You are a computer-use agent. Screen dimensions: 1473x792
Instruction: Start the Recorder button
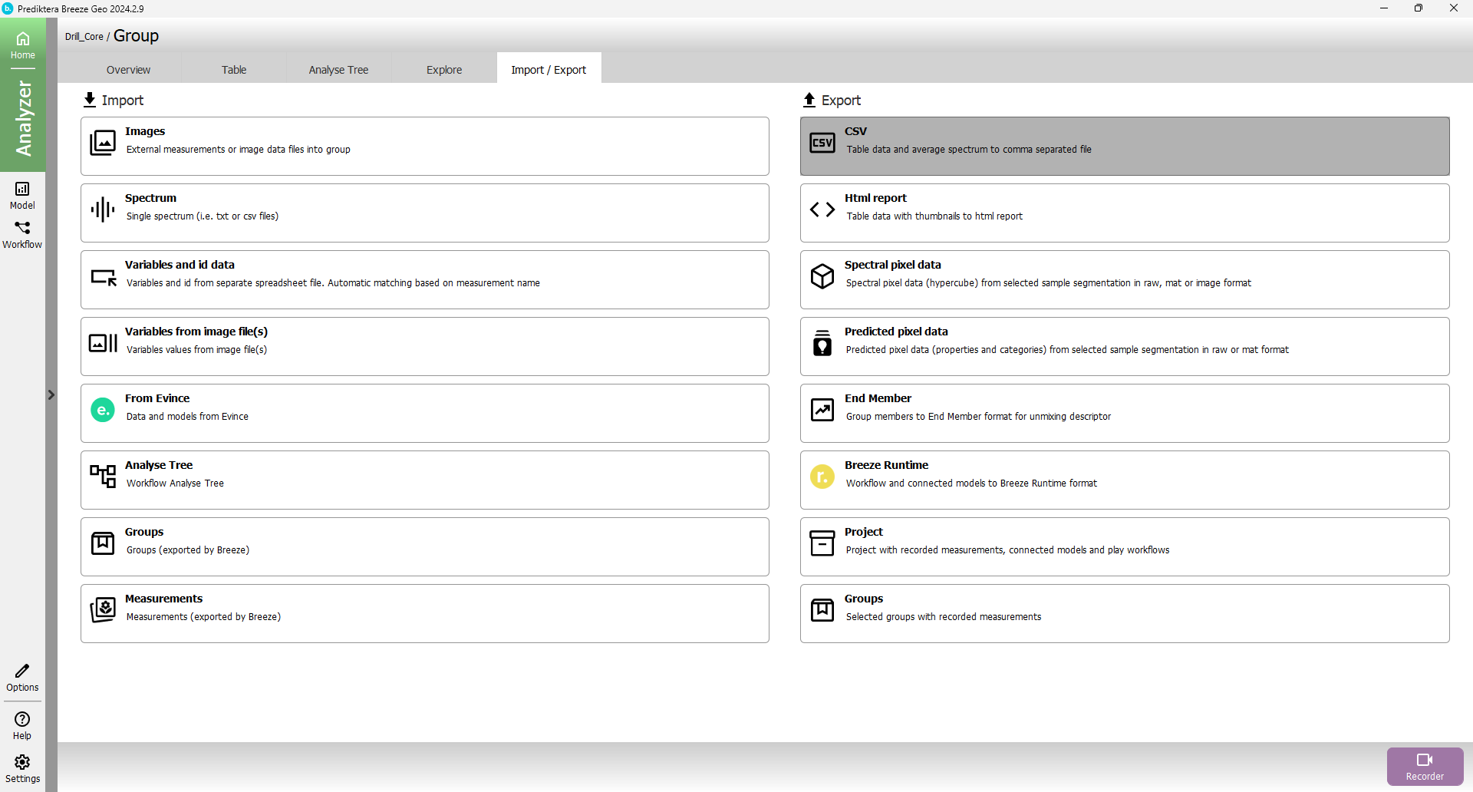point(1425,766)
